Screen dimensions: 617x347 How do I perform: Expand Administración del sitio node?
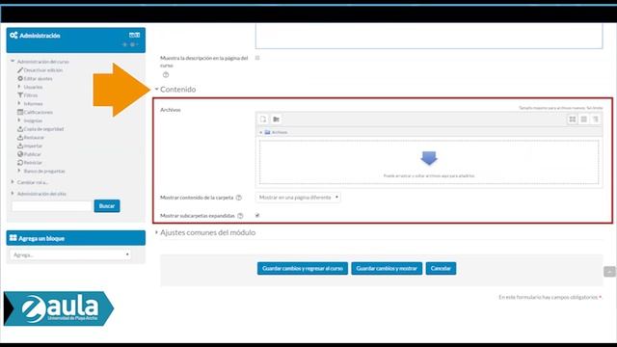(13, 194)
